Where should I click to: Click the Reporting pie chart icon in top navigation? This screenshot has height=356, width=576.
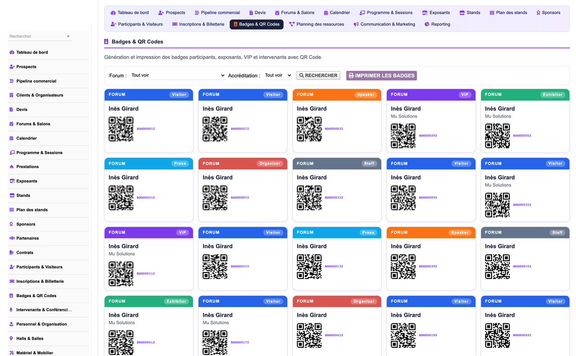point(427,24)
